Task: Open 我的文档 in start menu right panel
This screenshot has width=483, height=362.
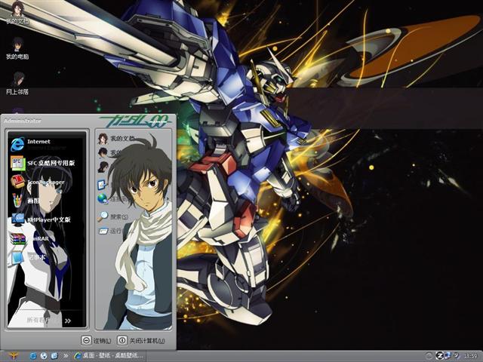Action: coord(115,139)
